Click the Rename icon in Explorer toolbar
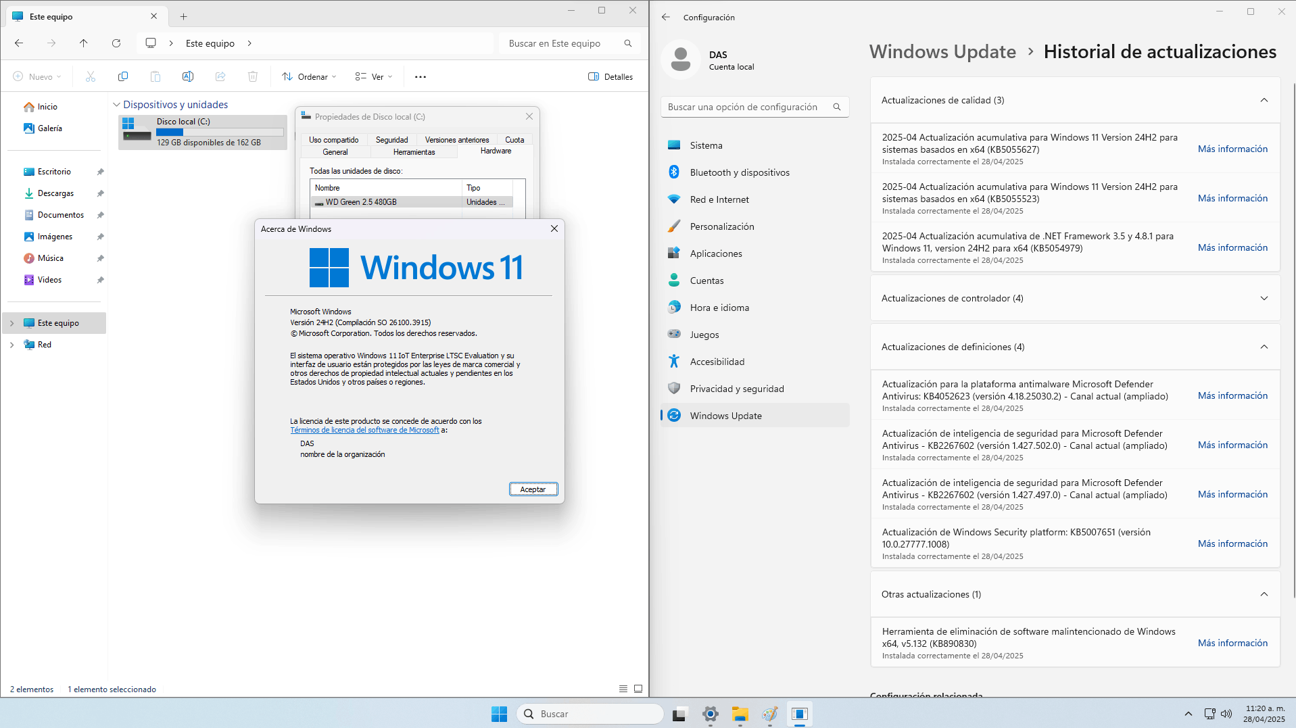Image resolution: width=1296 pixels, height=728 pixels. pos(188,76)
